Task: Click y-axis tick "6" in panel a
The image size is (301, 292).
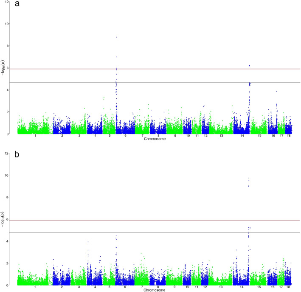Action: coord(8,68)
